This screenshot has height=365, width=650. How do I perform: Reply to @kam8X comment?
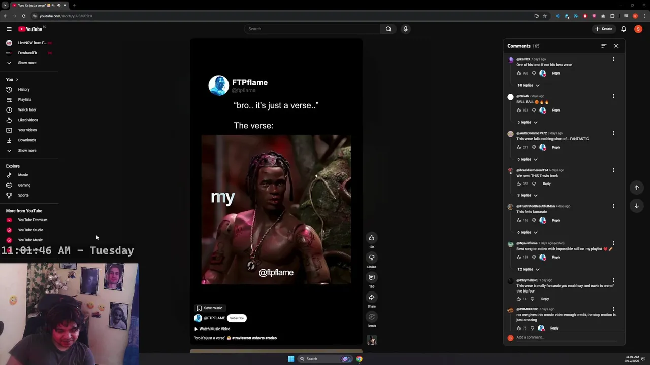click(556, 74)
